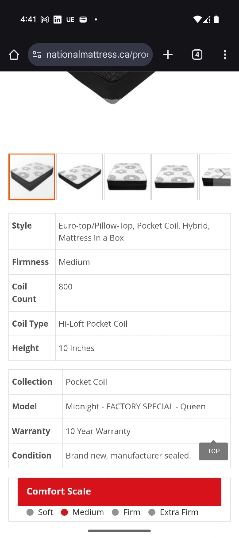Image resolution: width=239 pixels, height=538 pixels.
Task: Select the red Medium comfort dot
Action: (64, 512)
